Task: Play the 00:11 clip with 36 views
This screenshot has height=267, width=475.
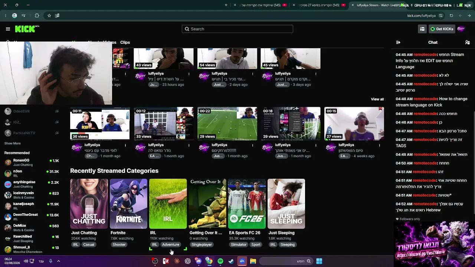Action: click(x=100, y=124)
